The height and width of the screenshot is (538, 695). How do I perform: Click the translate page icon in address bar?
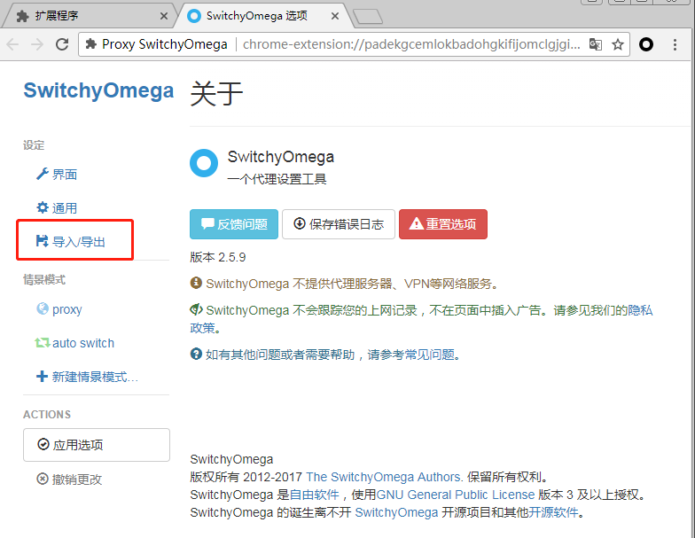pyautogui.click(x=596, y=44)
